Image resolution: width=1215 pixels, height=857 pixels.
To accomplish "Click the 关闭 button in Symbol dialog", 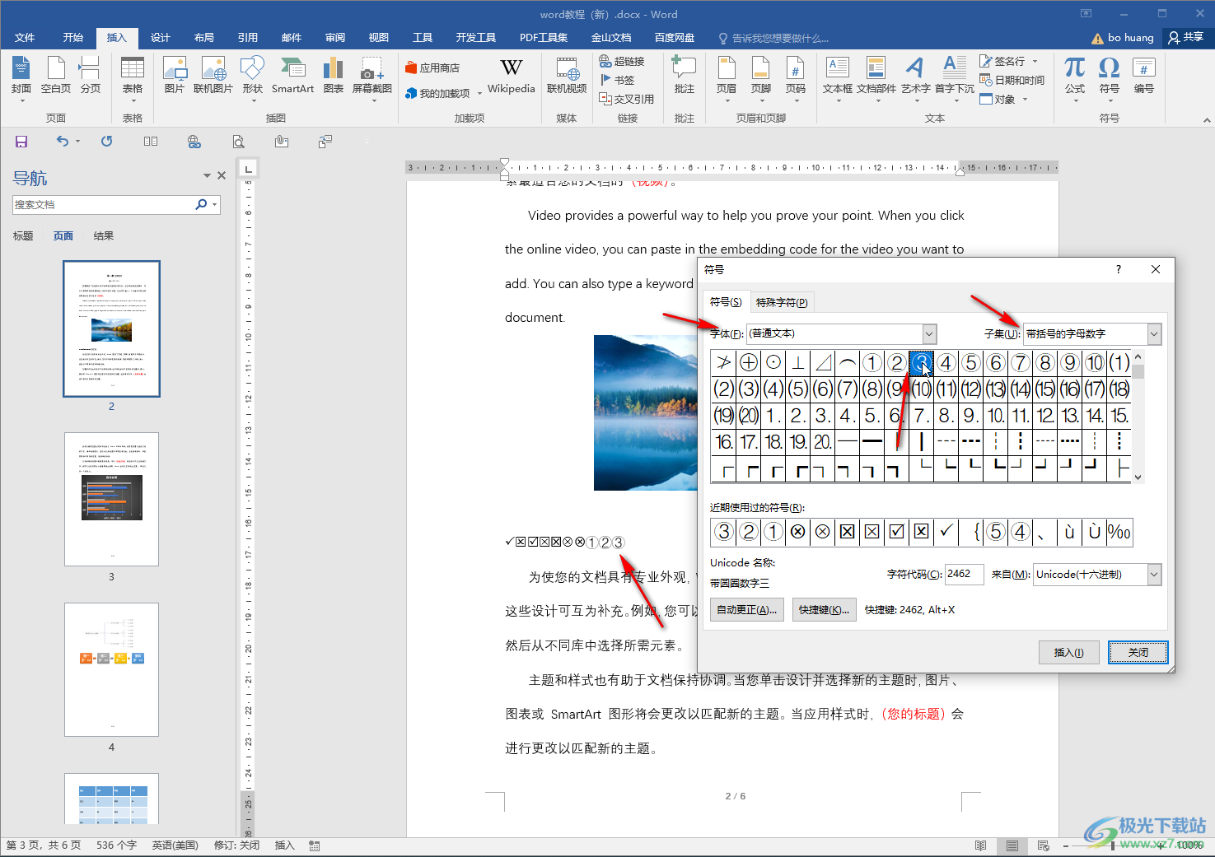I will click(x=1138, y=653).
